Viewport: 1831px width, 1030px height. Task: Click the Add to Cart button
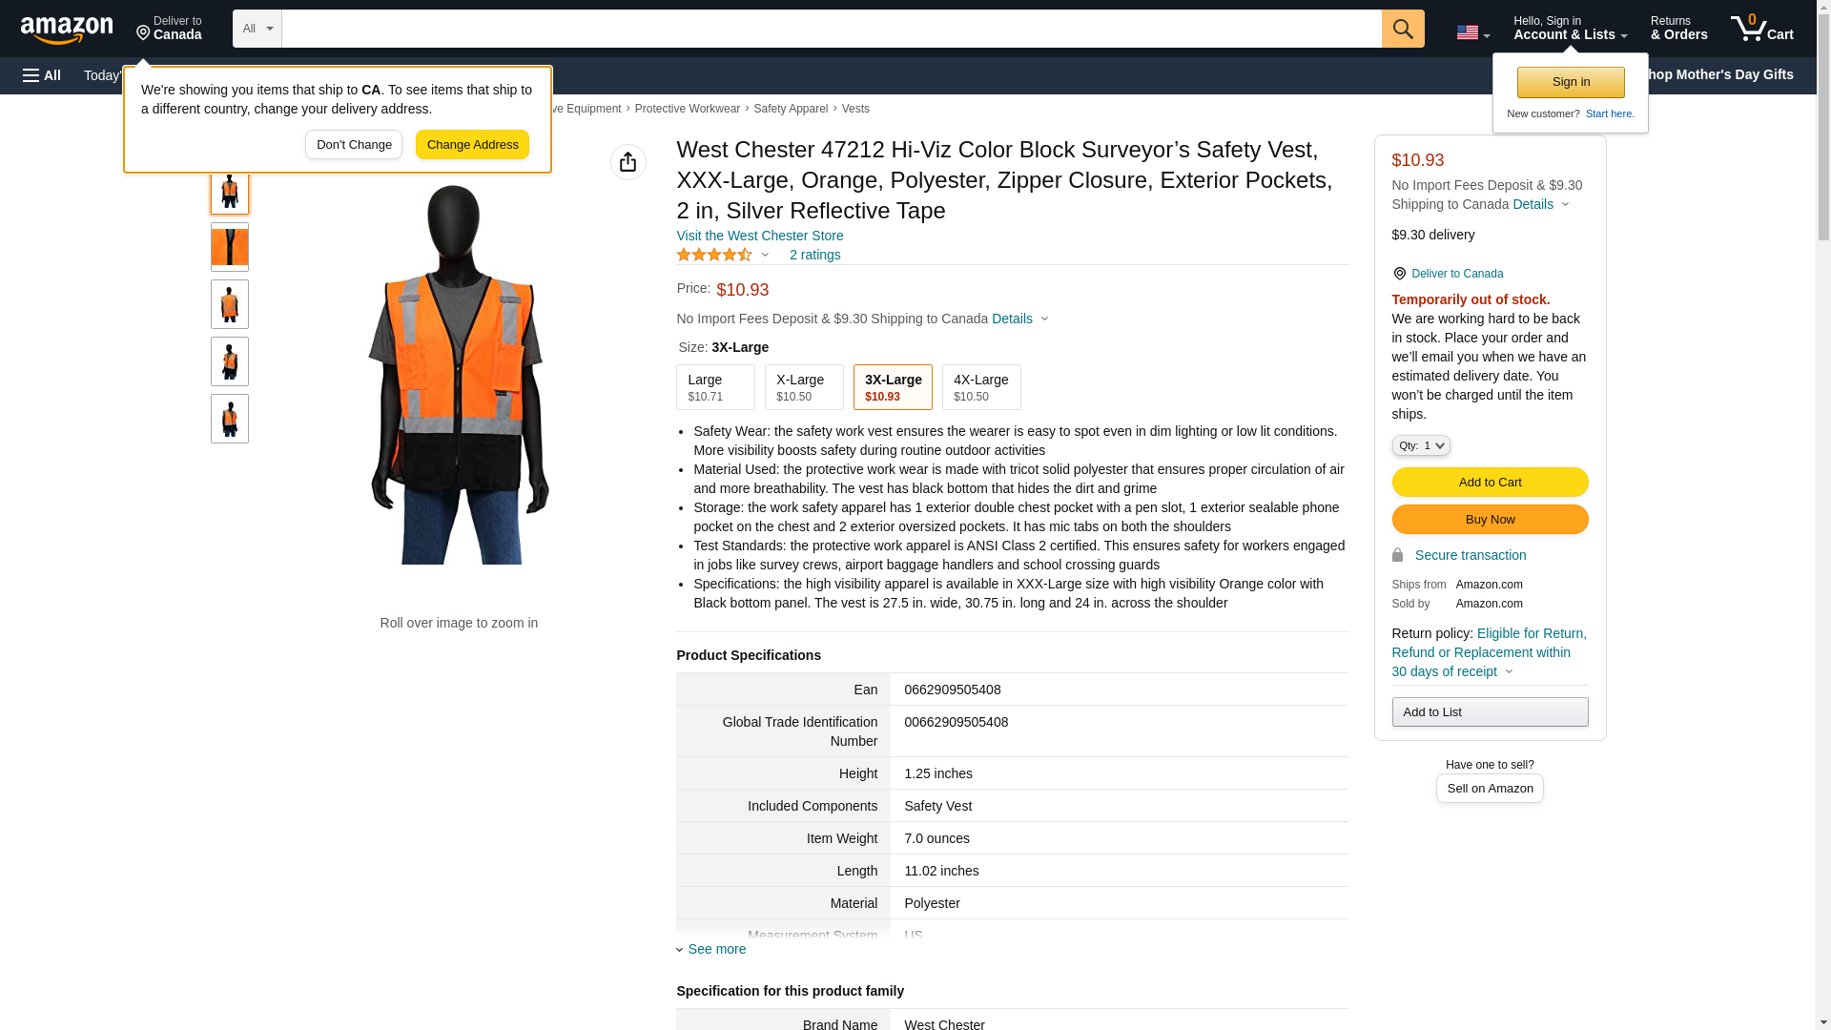[1489, 482]
